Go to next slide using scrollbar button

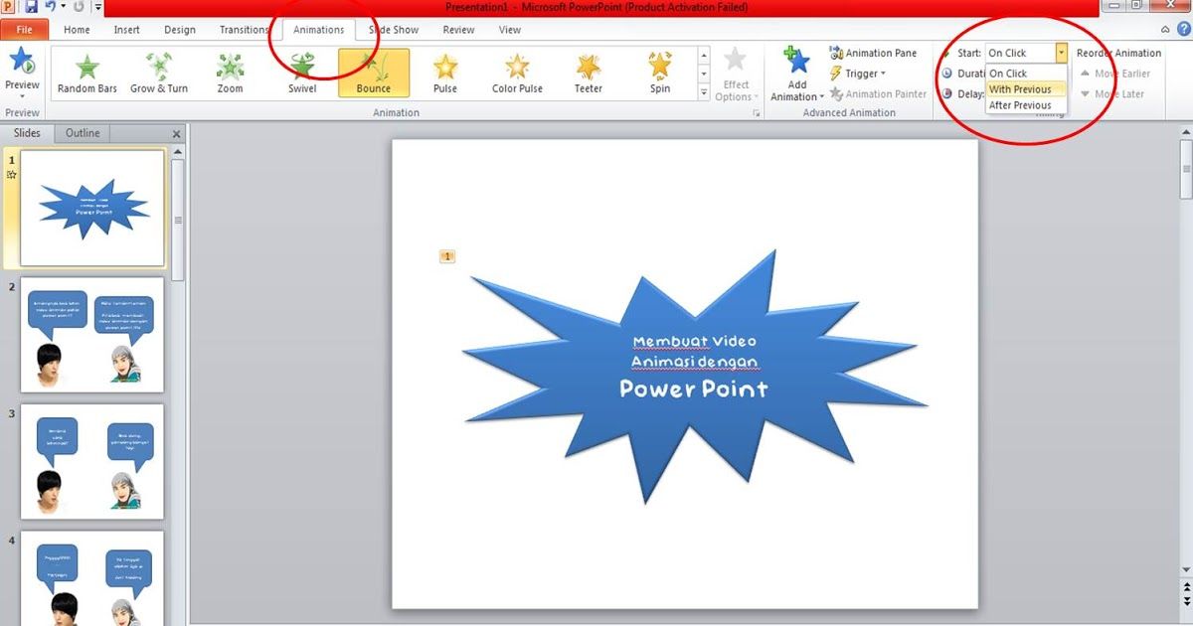coord(1186,602)
